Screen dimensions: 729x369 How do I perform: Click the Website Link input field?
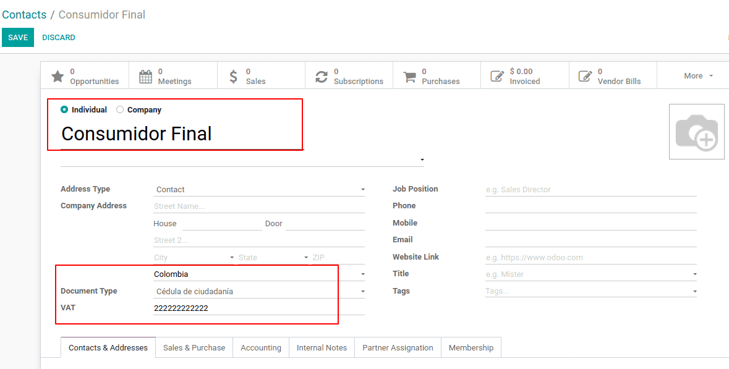pyautogui.click(x=591, y=258)
